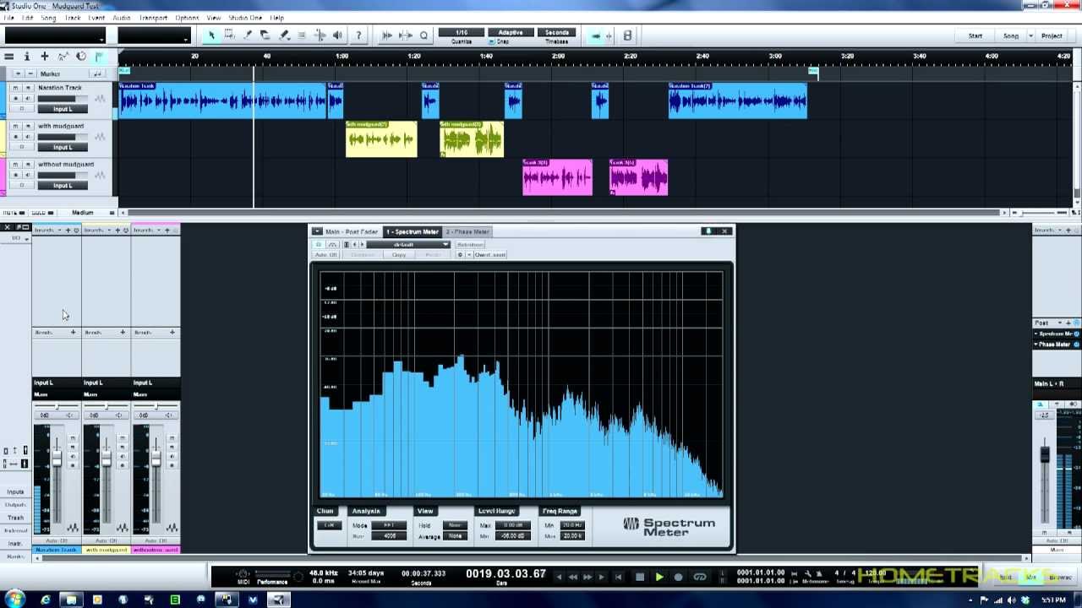Click the Start page button
The width and height of the screenshot is (1082, 608).
(x=975, y=35)
